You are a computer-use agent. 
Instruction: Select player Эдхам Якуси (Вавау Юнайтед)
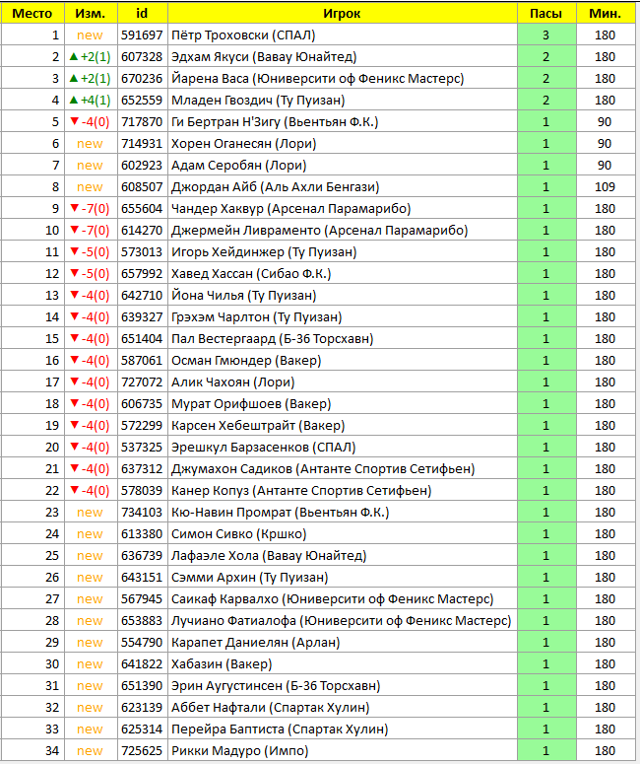tap(264, 57)
